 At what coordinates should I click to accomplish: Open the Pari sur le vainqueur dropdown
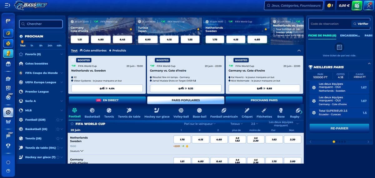(200, 124)
